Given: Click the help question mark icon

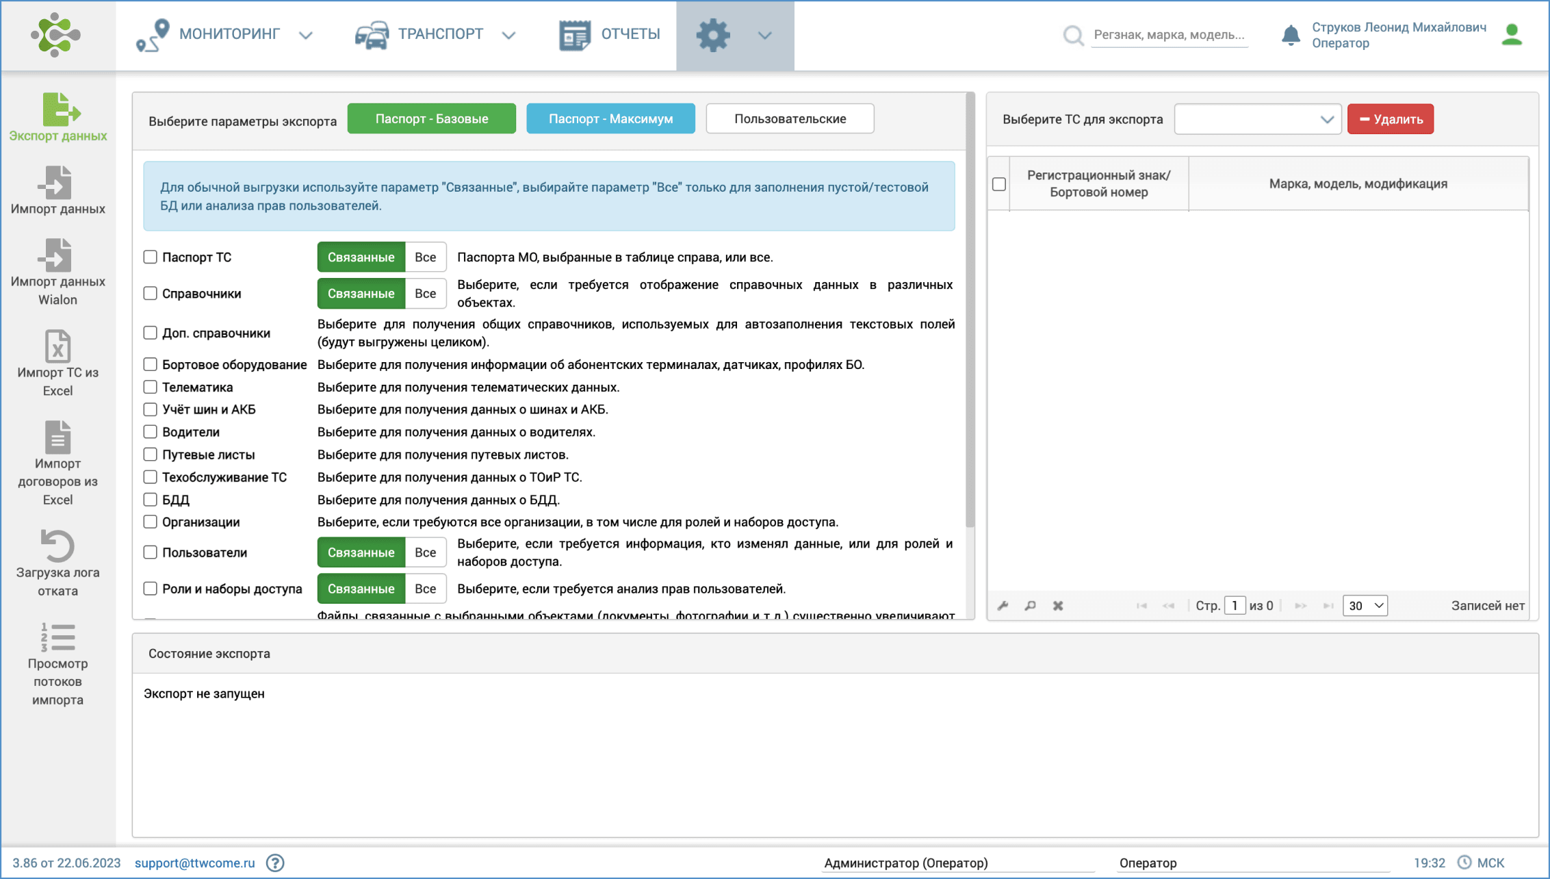Looking at the screenshot, I should click(275, 863).
